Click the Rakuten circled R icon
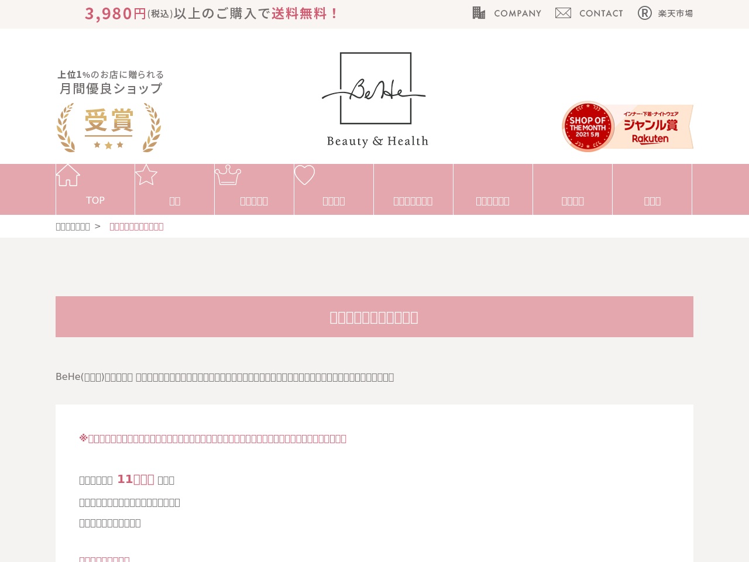 coord(645,13)
